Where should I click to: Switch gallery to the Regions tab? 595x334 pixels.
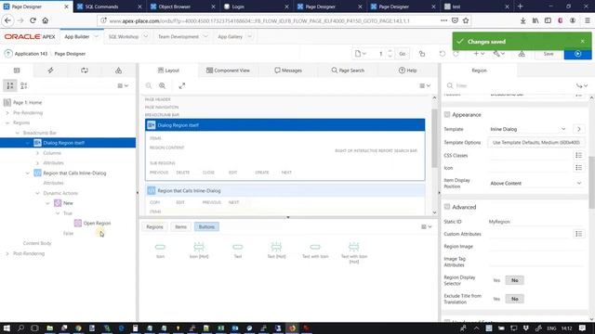[154, 226]
